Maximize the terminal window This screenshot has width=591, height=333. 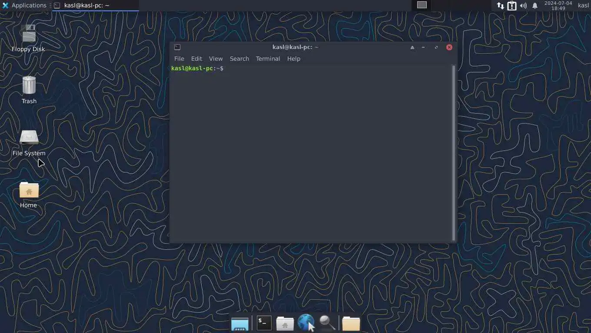pyautogui.click(x=436, y=47)
